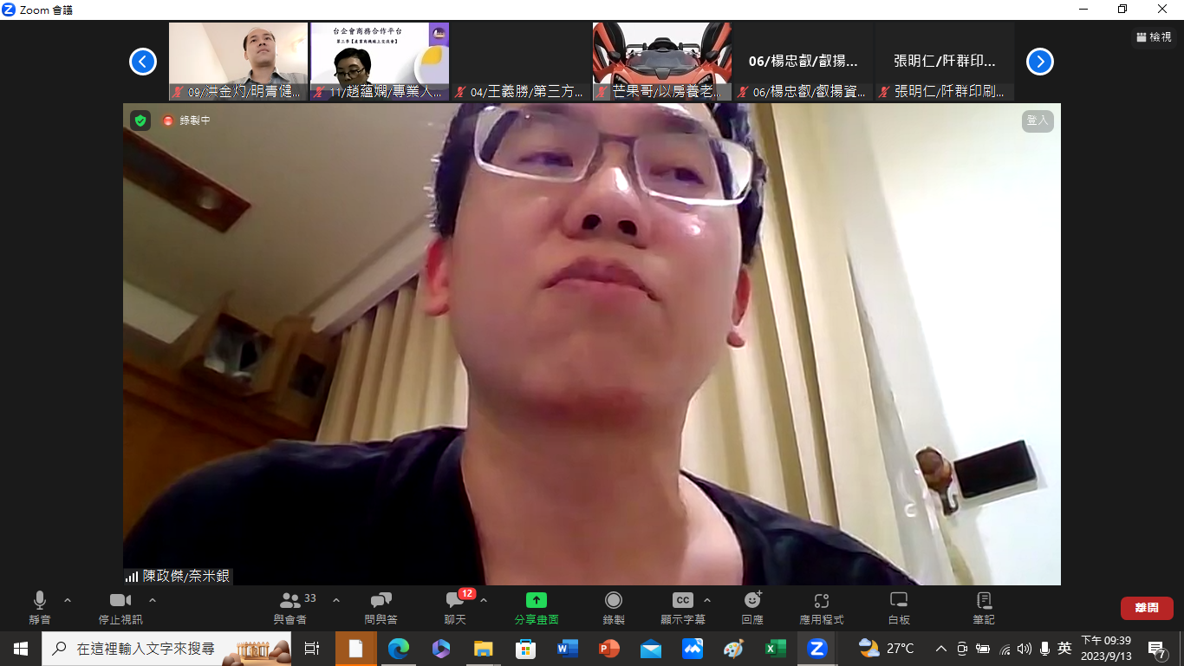
Task: Open notes 筆記
Action: coord(984,608)
